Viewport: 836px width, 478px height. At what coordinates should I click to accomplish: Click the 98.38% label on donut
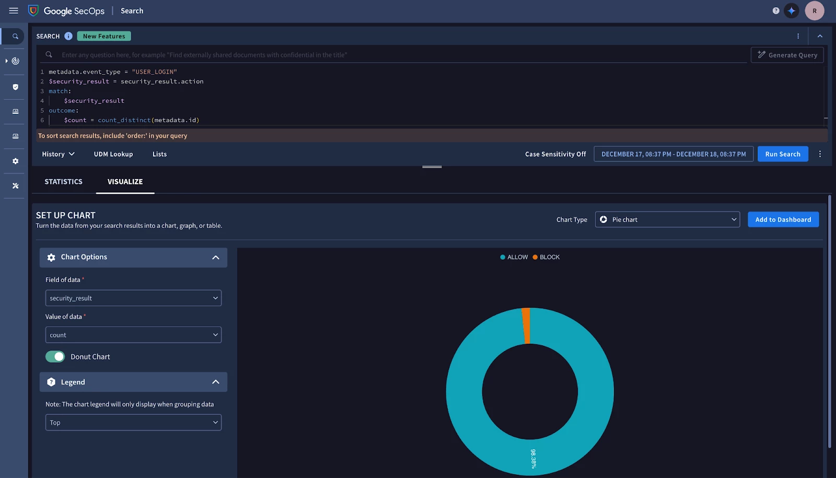point(533,458)
